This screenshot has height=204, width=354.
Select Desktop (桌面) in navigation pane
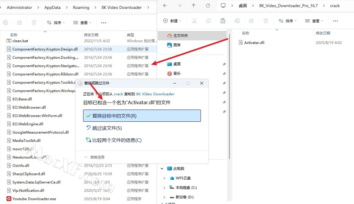coord(177,64)
